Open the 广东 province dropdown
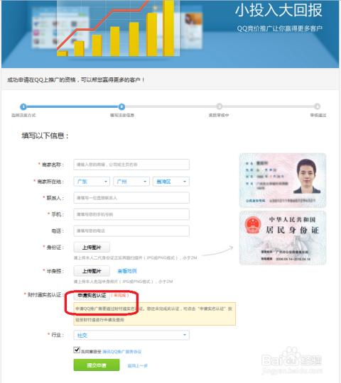341x383 pixels. [x=92, y=182]
